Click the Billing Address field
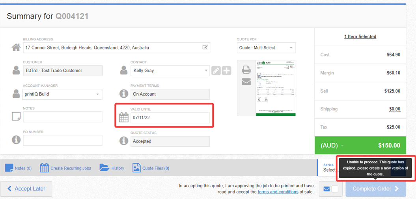This screenshot has height=199, width=416. pyautogui.click(x=116, y=48)
